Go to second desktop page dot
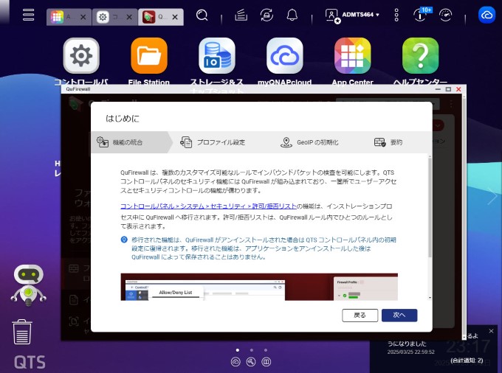 252,350
